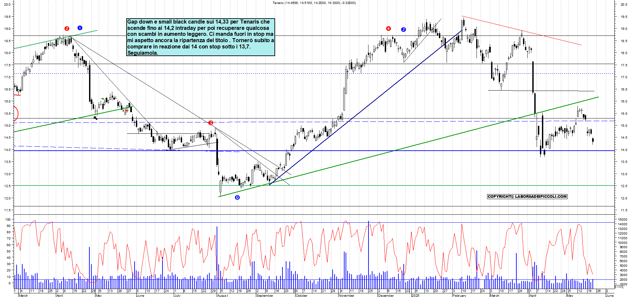Click the small green arrow near May candles
Viewport: 628px width, 297px height.
103,99
